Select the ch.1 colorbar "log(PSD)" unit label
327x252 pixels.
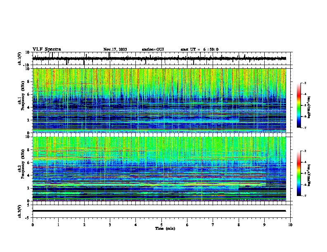pos(309,107)
